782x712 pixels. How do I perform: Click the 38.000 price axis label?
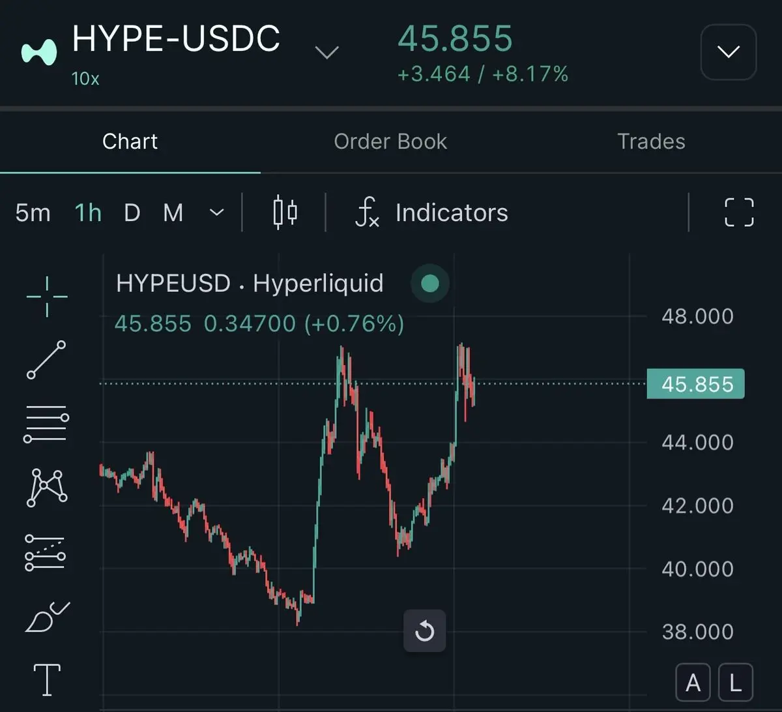[x=697, y=631]
